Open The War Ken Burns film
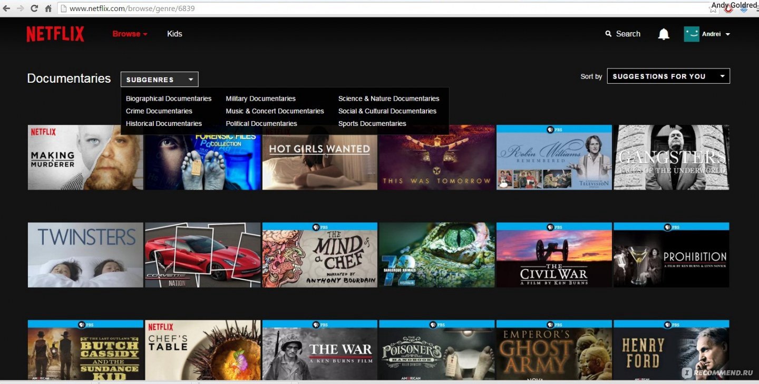 [x=320, y=350]
